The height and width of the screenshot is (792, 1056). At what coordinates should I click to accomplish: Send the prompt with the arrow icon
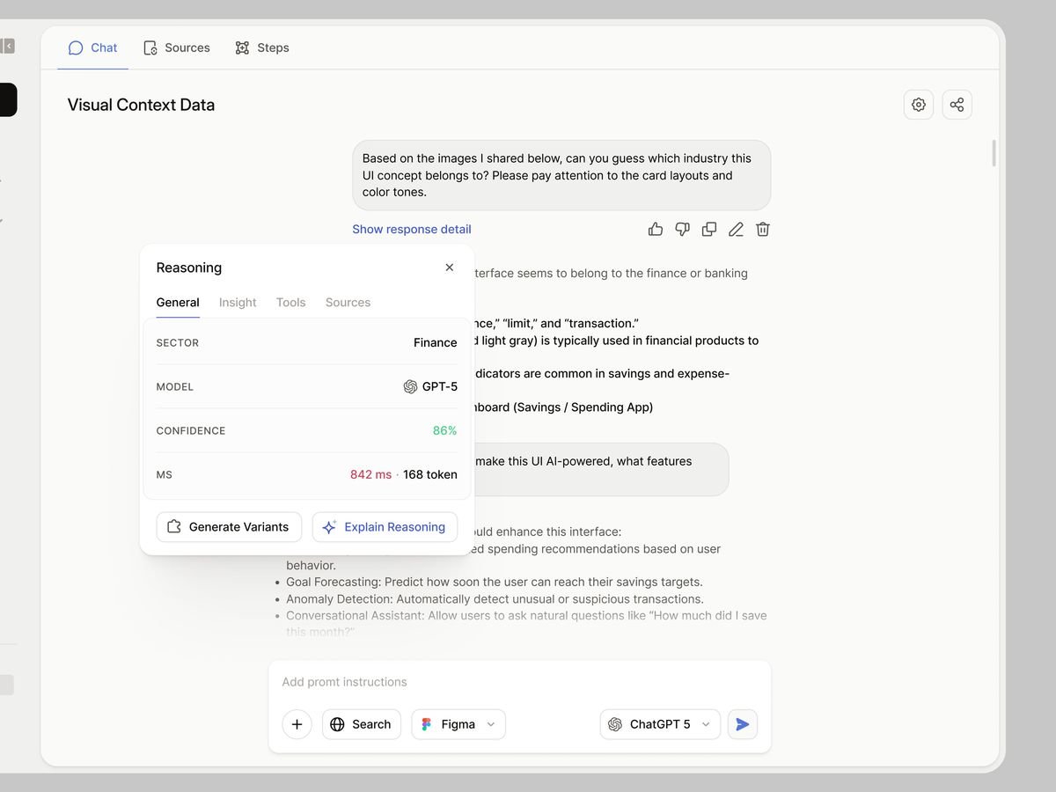pyautogui.click(x=743, y=724)
